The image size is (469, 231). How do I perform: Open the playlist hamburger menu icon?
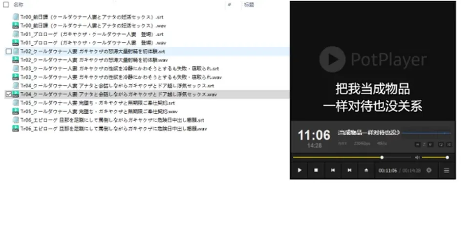click(447, 171)
